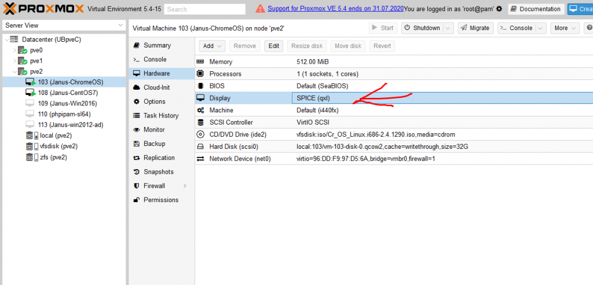Click the pve0 node icon
This screenshot has height=285, width=593.
[23, 50]
